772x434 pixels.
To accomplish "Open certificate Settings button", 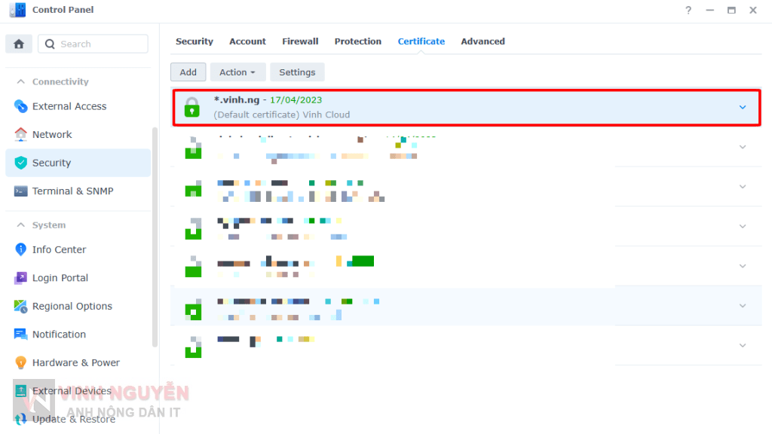I will 297,72.
